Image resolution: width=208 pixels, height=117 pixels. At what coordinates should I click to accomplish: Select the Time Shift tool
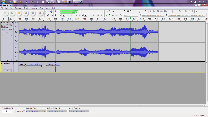[52, 15]
